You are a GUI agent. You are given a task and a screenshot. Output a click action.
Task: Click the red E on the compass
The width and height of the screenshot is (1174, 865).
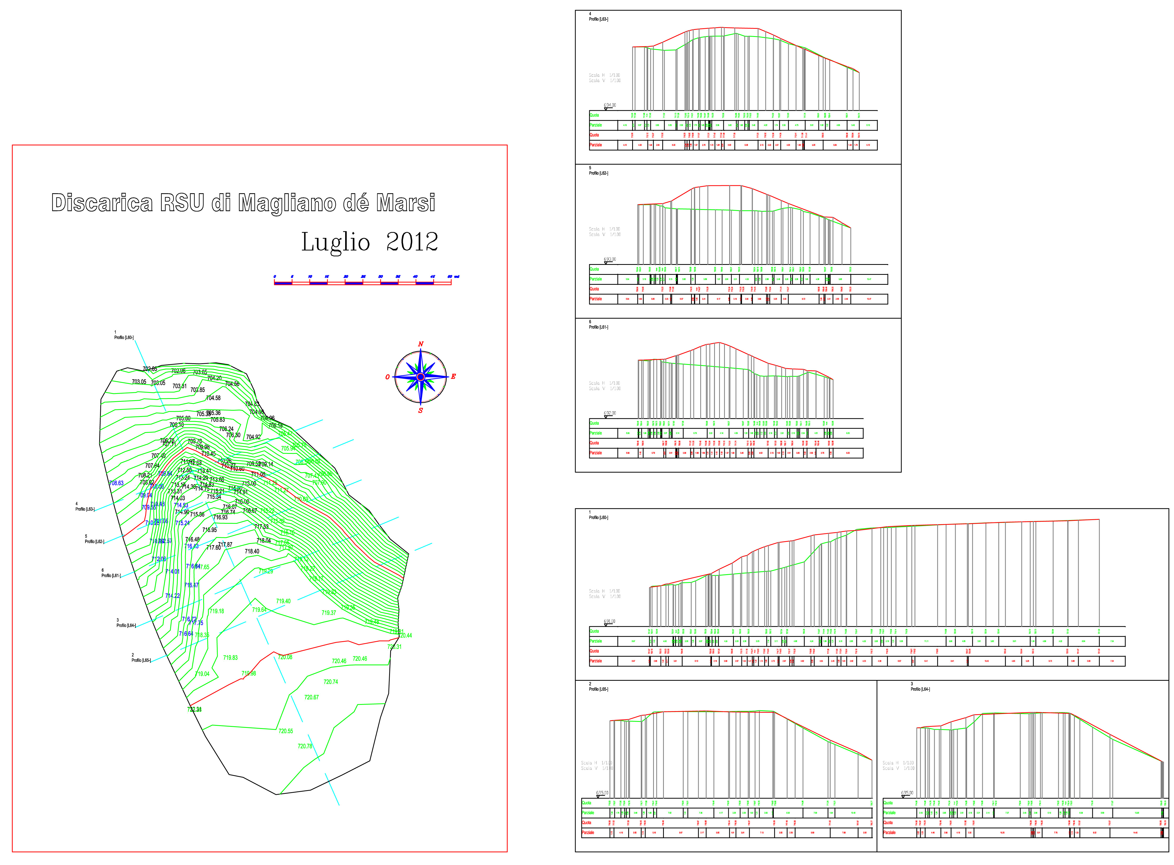[x=453, y=376]
